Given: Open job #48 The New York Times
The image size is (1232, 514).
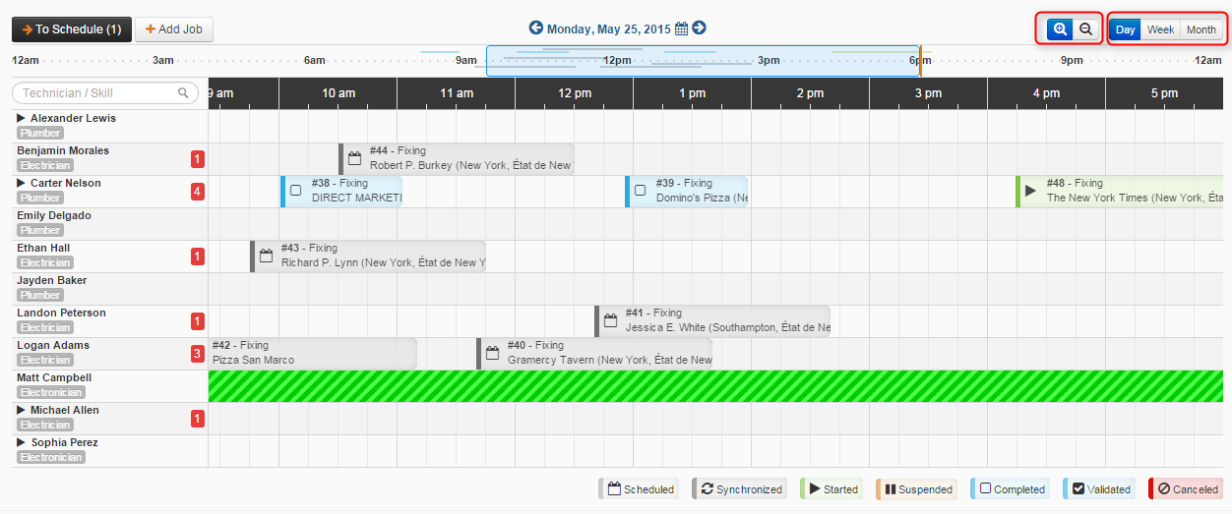Looking at the screenshot, I should (x=1120, y=191).
